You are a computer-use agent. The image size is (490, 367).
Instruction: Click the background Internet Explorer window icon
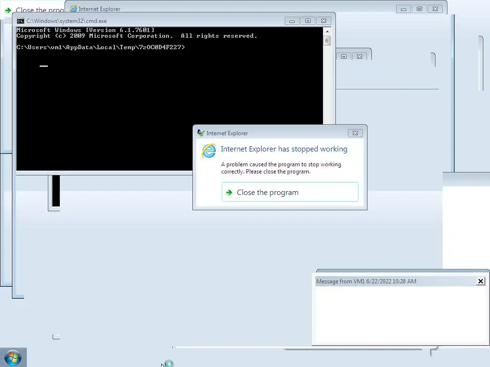coord(73,9)
